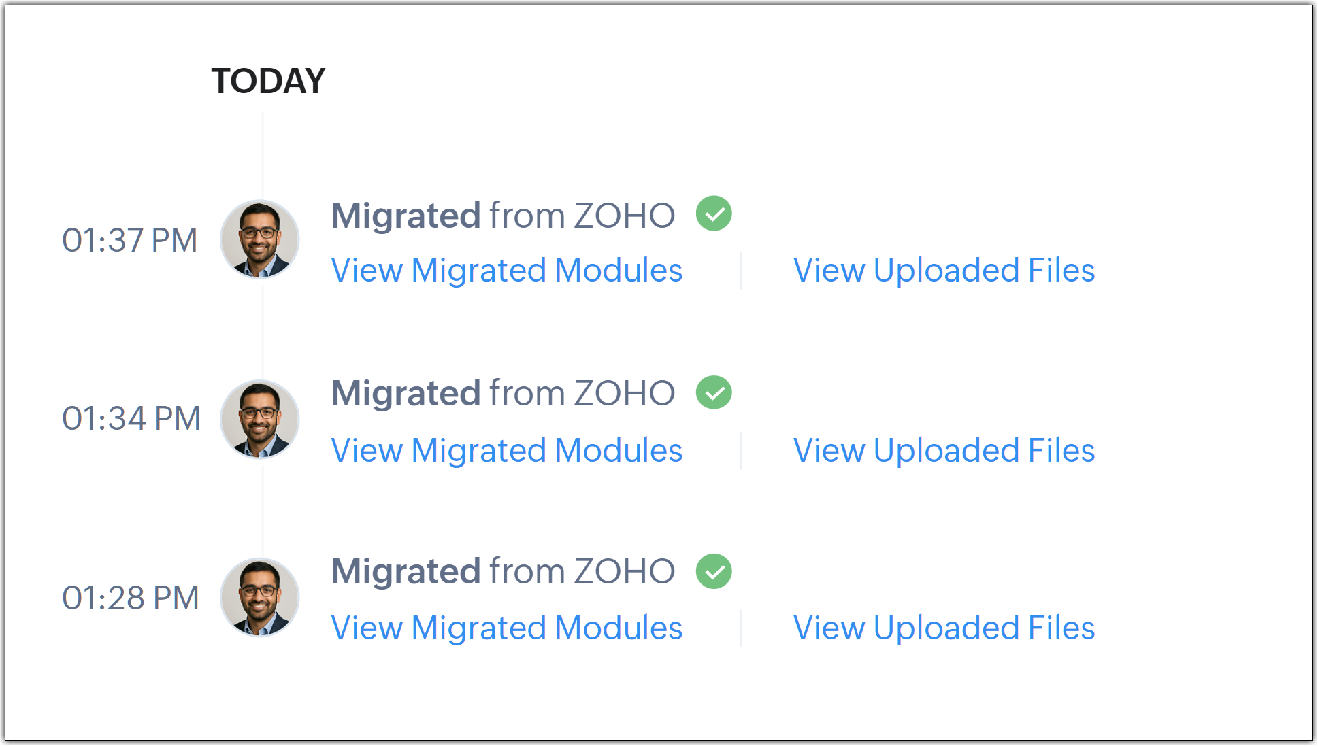Open View Migrated Modules for 01:37 PM entry
The image size is (1318, 746).
click(506, 271)
